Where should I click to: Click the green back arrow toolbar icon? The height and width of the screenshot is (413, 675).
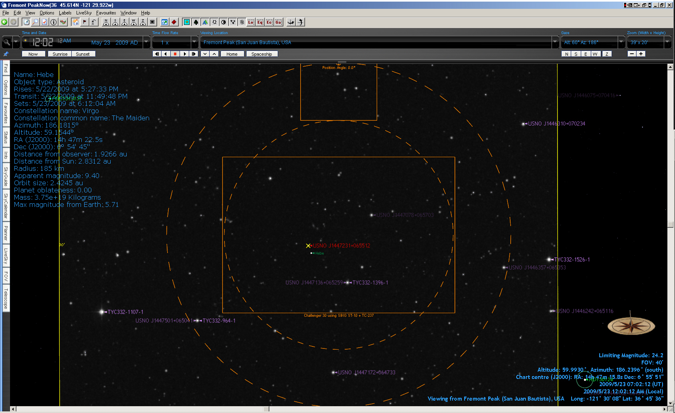tap(4, 22)
